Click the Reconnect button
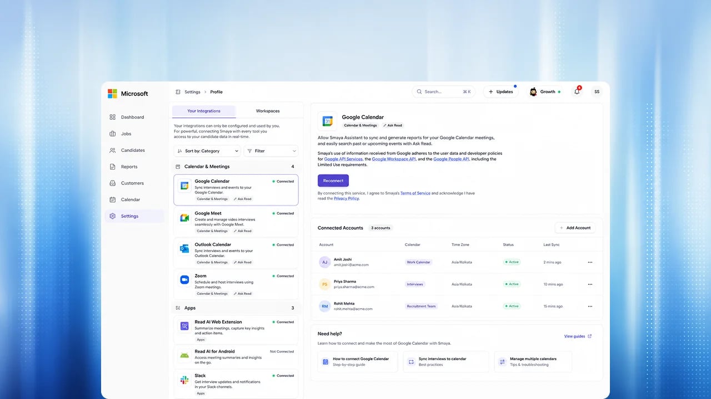The width and height of the screenshot is (711, 399). [x=333, y=181]
